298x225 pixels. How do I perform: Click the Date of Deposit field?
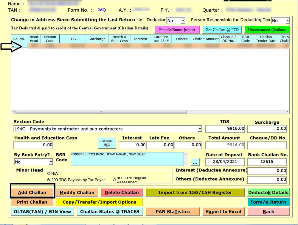coord(225,162)
